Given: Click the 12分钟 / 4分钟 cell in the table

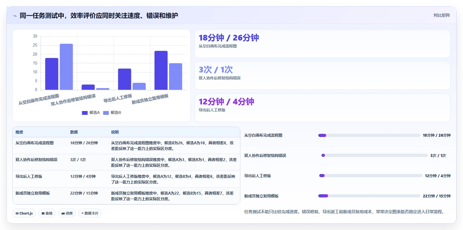Looking at the screenshot, I should point(83,177).
